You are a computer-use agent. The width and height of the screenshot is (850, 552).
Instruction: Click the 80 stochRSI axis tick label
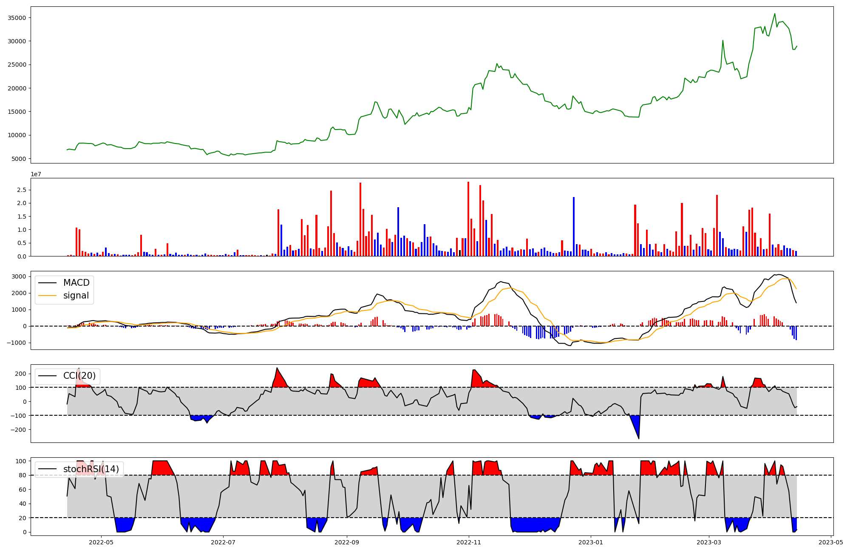point(23,476)
